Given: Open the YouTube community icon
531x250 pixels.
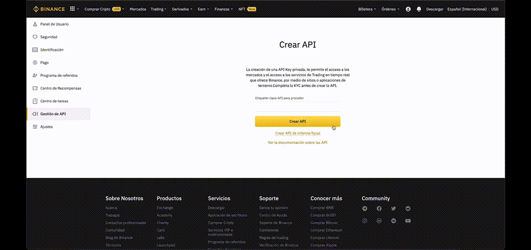Looking at the screenshot, I should click(408, 221).
